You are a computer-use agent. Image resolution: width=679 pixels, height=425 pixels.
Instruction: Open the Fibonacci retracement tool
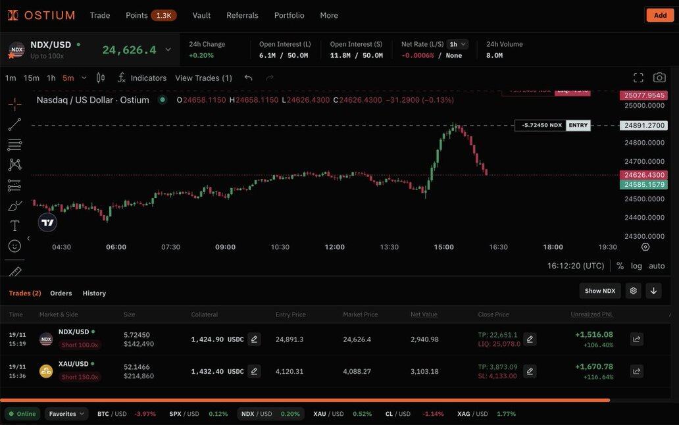14,145
